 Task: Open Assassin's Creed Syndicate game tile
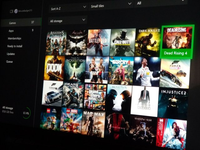[56, 43]
